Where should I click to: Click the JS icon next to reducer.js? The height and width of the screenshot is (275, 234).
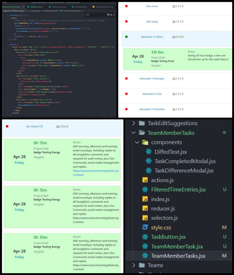tap(145, 209)
